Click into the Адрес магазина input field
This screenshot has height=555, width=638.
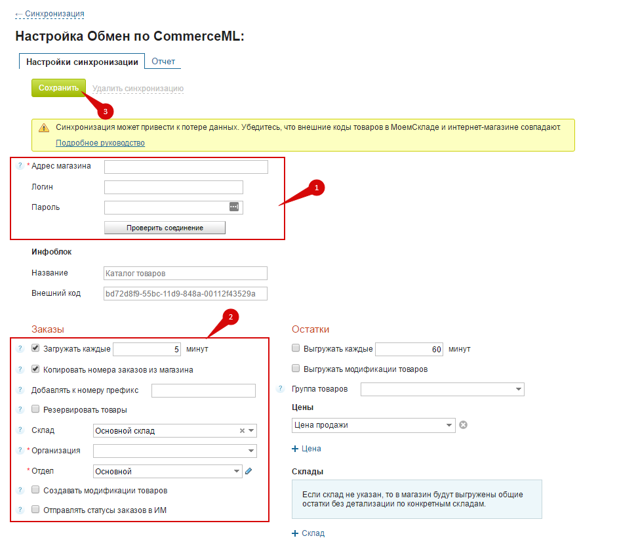[x=186, y=167]
